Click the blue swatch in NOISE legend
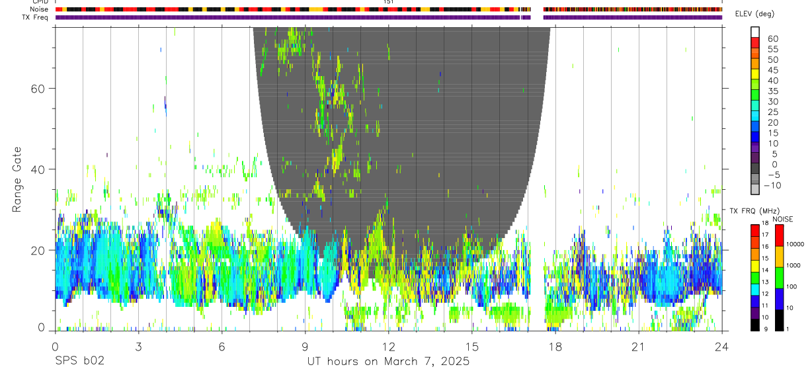Viewport: 812px width, 375px height. (x=778, y=299)
